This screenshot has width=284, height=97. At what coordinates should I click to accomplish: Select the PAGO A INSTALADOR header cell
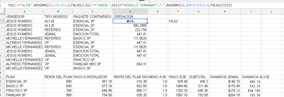pos(92,77)
